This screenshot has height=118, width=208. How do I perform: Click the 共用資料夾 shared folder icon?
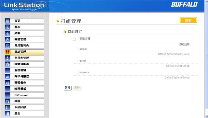tap(7, 46)
